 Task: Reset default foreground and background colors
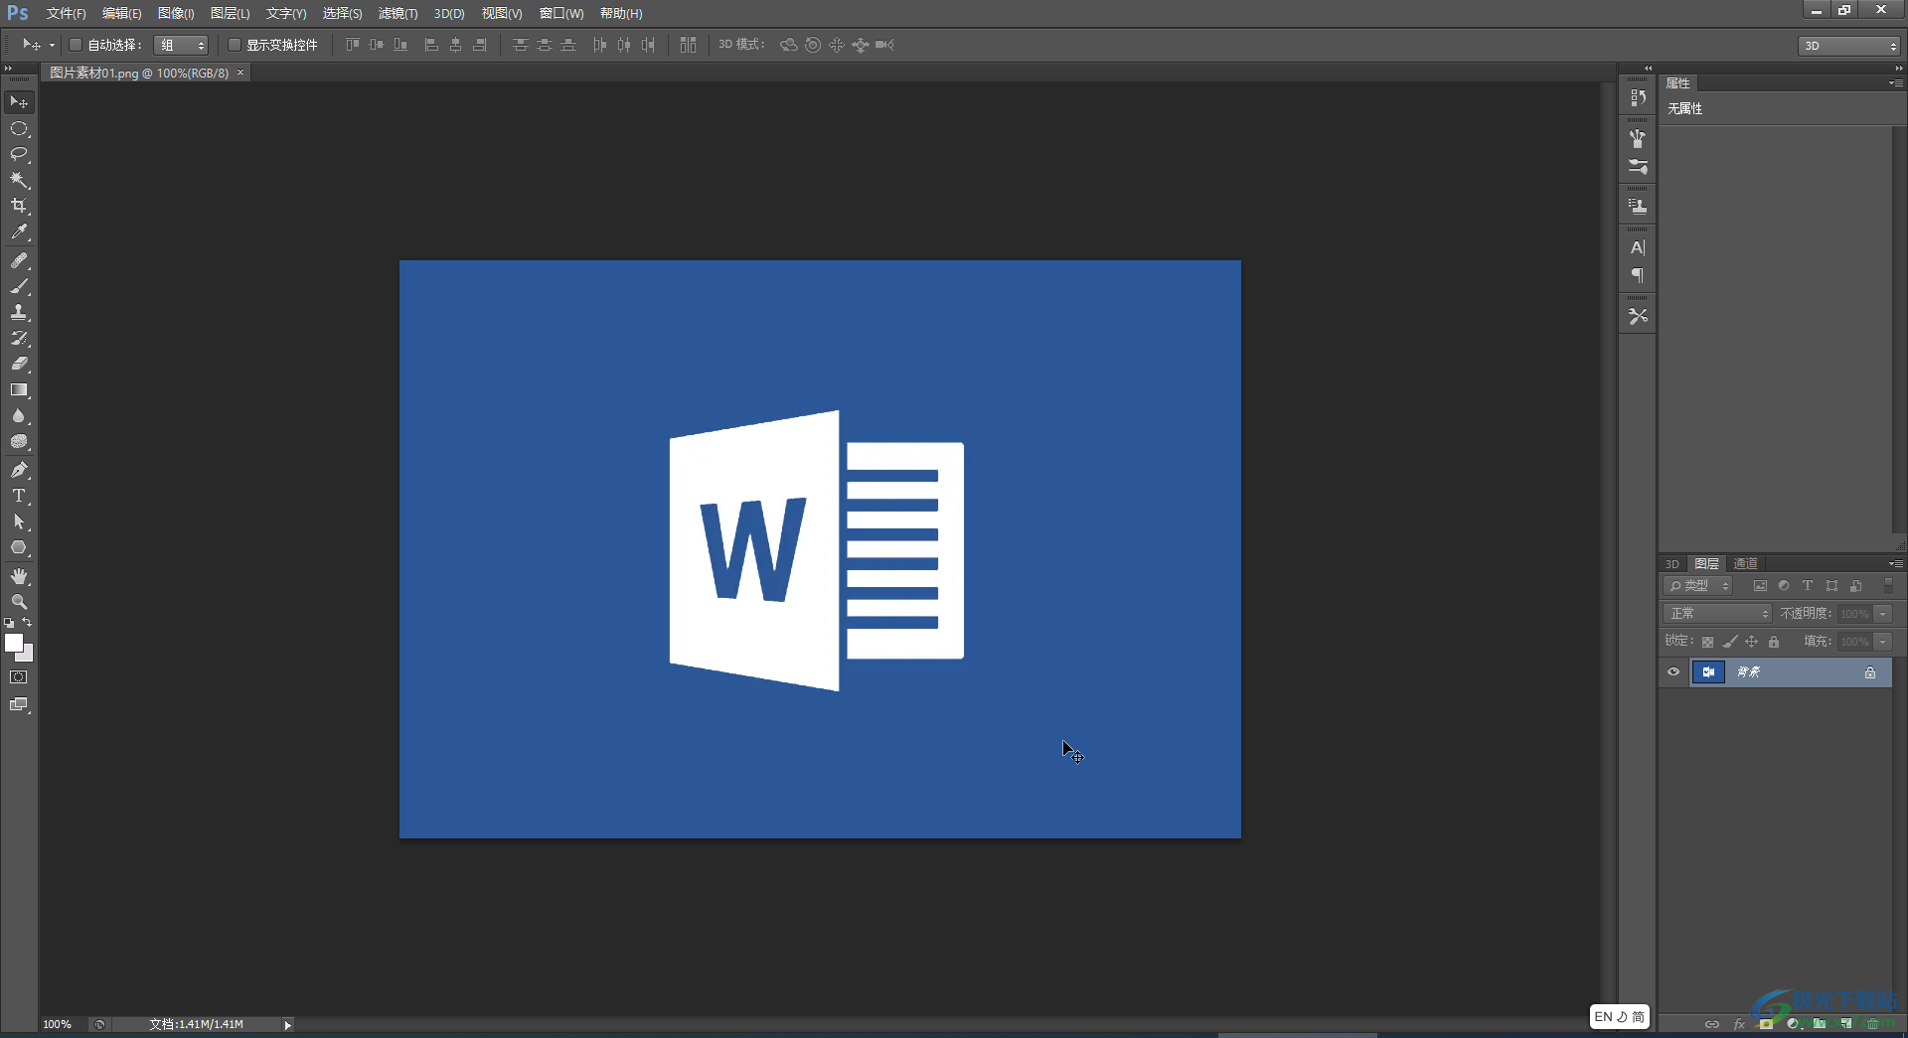coord(9,623)
